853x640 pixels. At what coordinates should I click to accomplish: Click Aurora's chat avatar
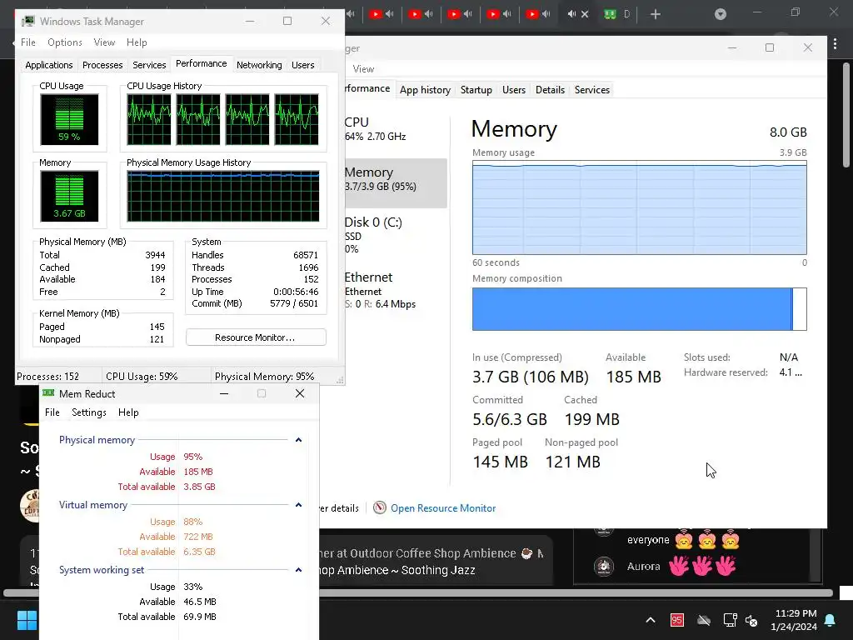pos(603,566)
